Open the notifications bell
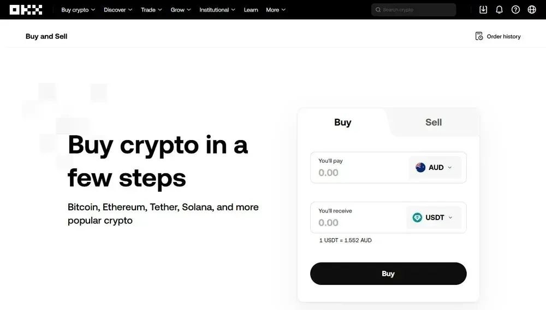546x310 pixels. (x=499, y=10)
